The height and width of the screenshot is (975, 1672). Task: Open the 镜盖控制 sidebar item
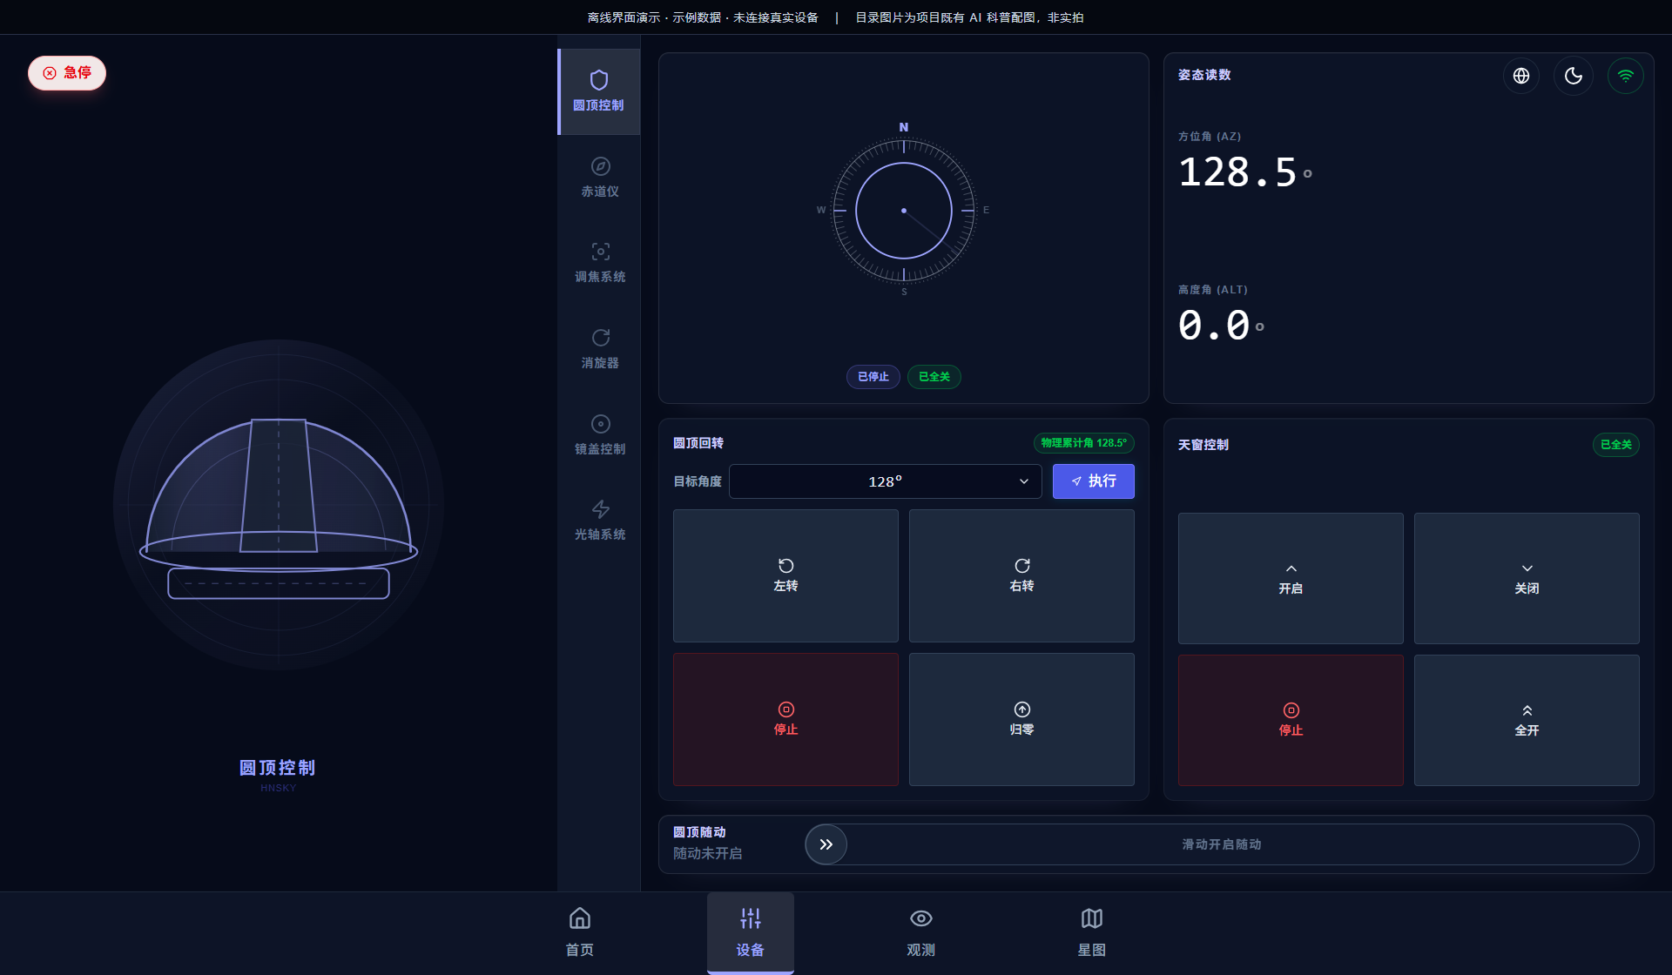click(600, 435)
